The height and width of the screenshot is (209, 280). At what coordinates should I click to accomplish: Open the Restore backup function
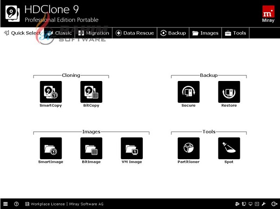pyautogui.click(x=229, y=92)
